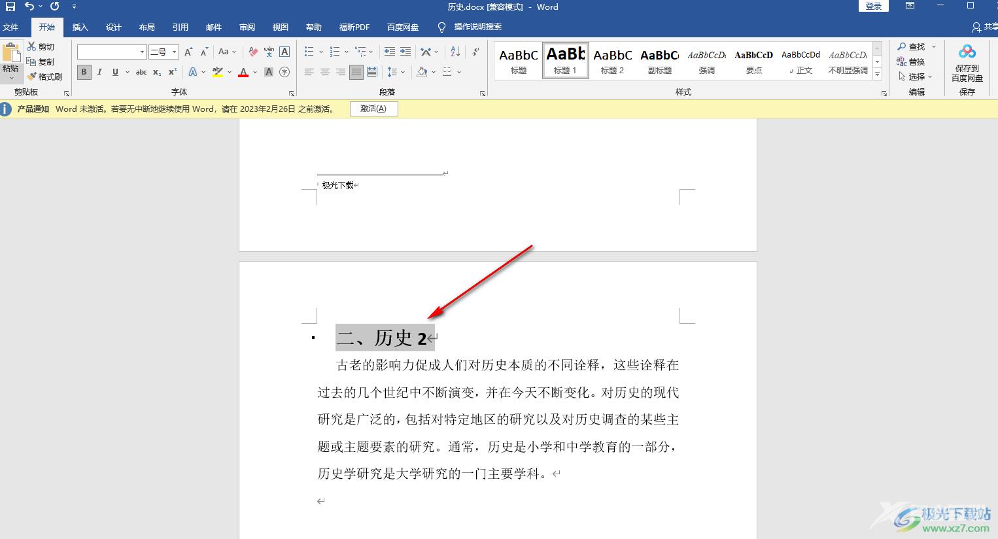Click the yellow text highlight color button
998x539 pixels.
[218, 72]
